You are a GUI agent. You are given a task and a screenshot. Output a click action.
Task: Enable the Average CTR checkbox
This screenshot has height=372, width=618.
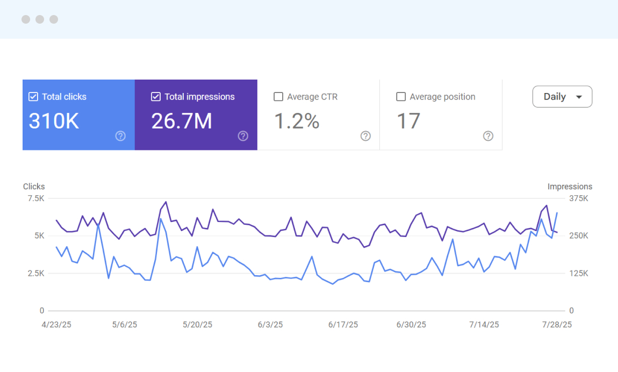coord(278,97)
